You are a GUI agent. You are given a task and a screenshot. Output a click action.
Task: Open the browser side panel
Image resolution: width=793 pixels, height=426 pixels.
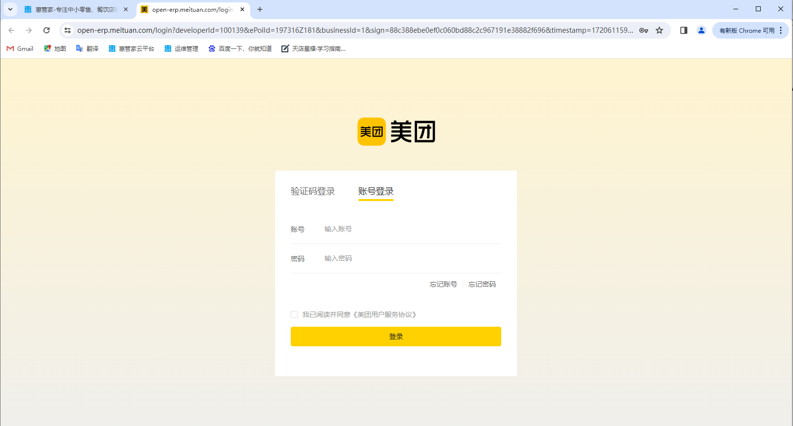click(684, 30)
